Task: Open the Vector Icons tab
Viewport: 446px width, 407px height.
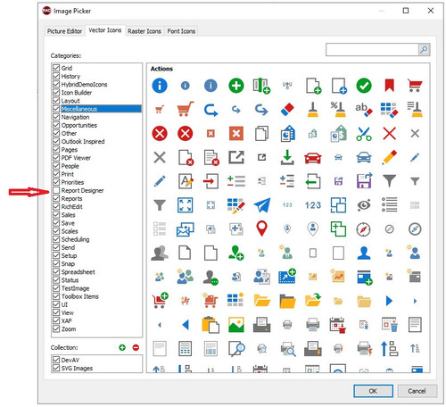Action: point(105,30)
